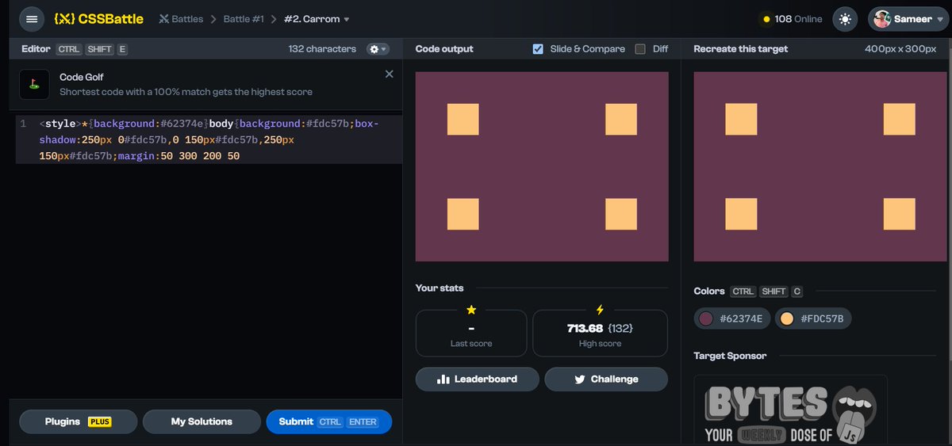Open the Leaderboard
This screenshot has height=446, width=952.
pyautogui.click(x=478, y=379)
